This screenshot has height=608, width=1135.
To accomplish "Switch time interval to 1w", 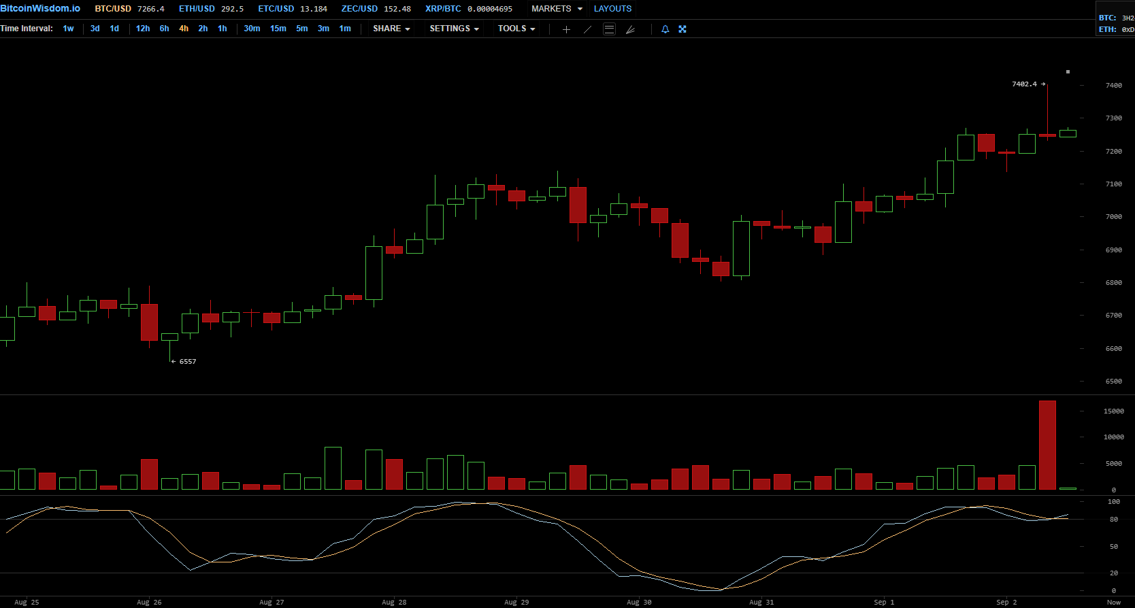I will point(68,29).
